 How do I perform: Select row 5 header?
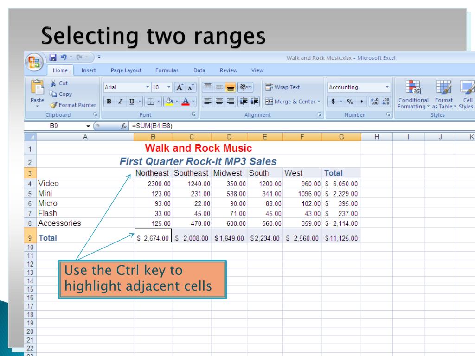tap(30, 193)
